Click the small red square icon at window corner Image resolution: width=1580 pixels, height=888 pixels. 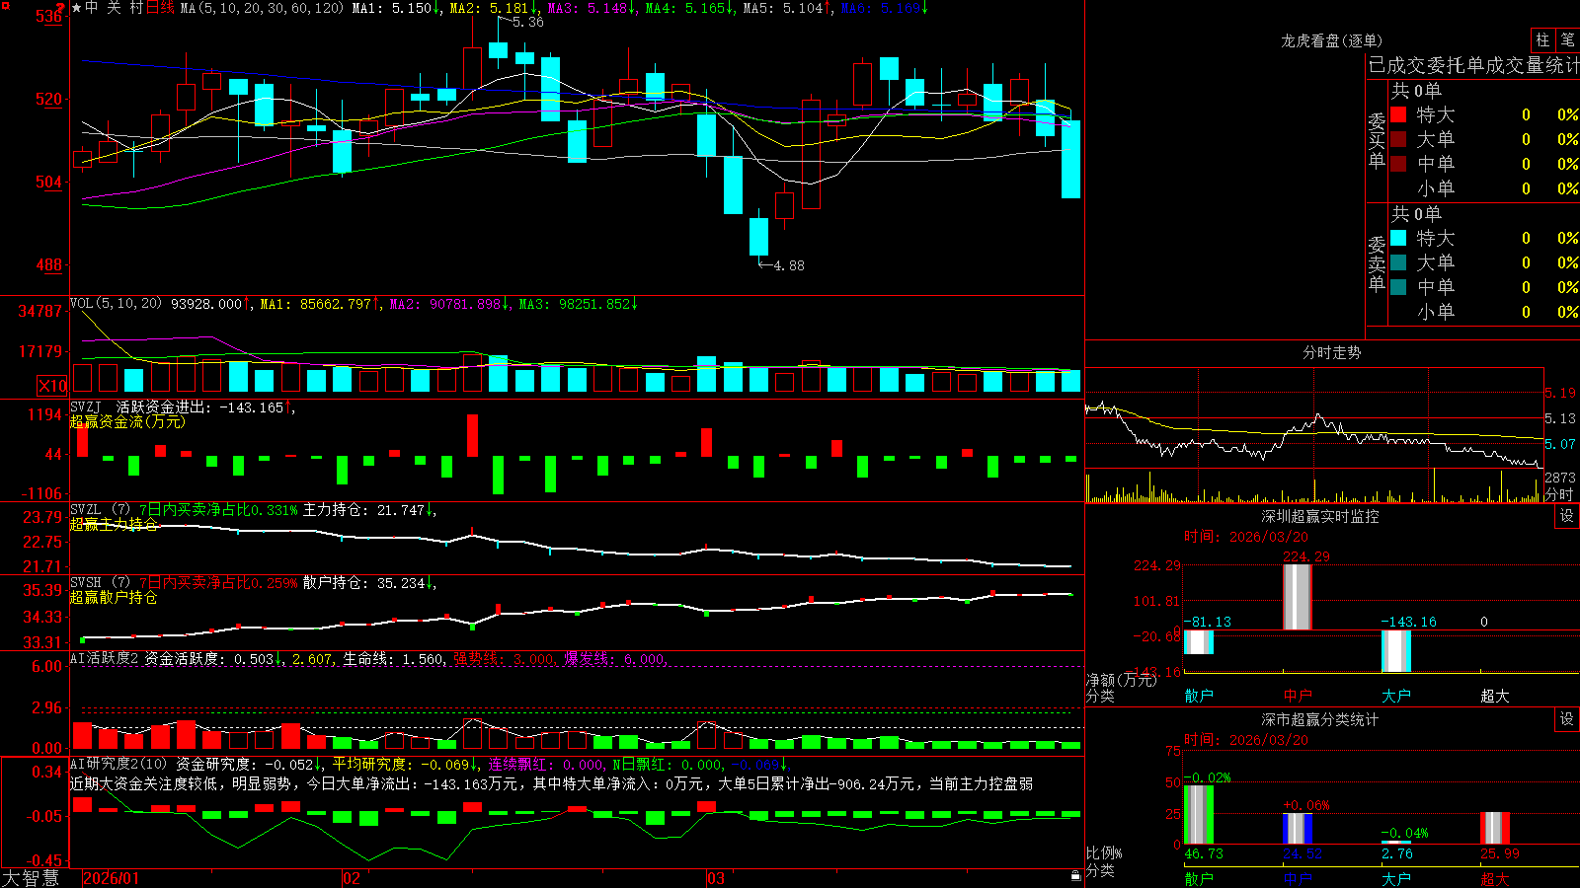(4, 4)
